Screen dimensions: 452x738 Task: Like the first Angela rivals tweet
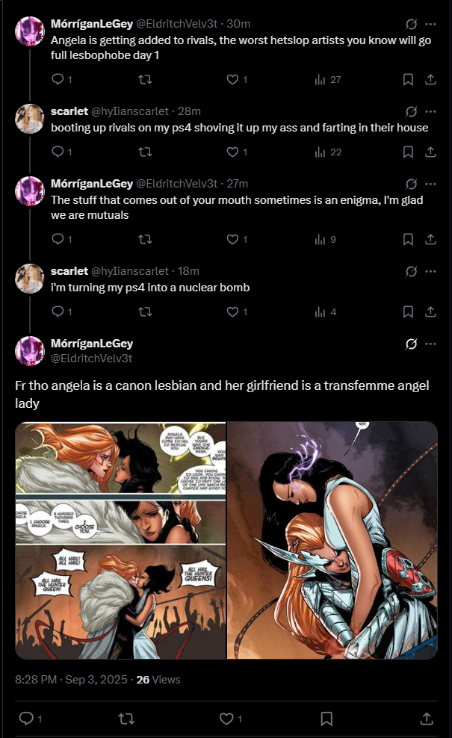tap(232, 79)
